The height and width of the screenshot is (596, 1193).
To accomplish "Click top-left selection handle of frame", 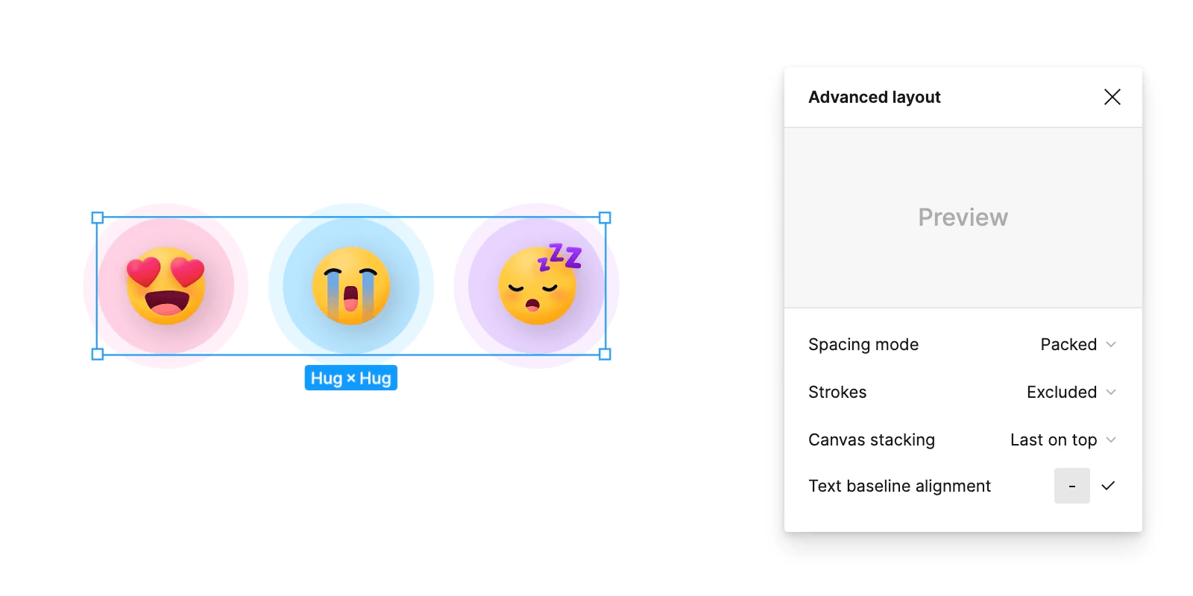I will click(x=98, y=218).
